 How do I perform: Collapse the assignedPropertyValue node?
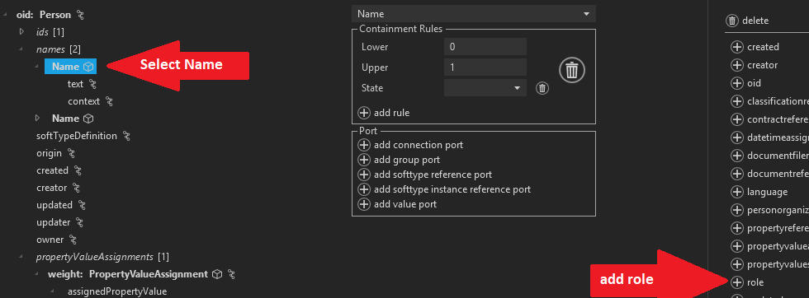coord(54,291)
